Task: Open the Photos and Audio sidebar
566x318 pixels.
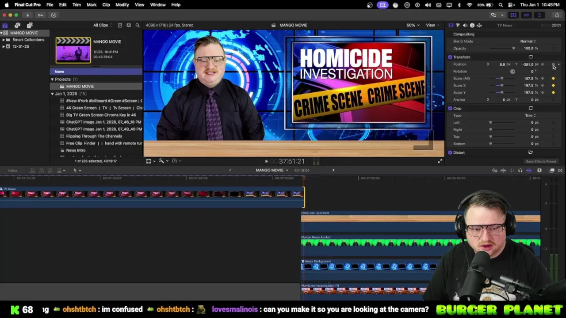Action: click(17, 25)
